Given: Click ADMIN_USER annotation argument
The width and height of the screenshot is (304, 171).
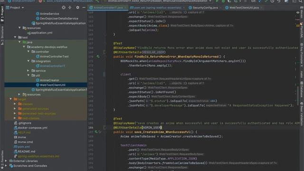Looking at the screenshot, I should coord(152,127).
